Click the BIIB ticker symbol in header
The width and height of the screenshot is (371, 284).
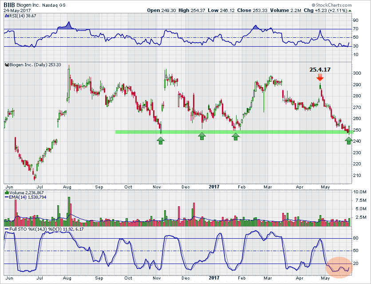[9, 5]
